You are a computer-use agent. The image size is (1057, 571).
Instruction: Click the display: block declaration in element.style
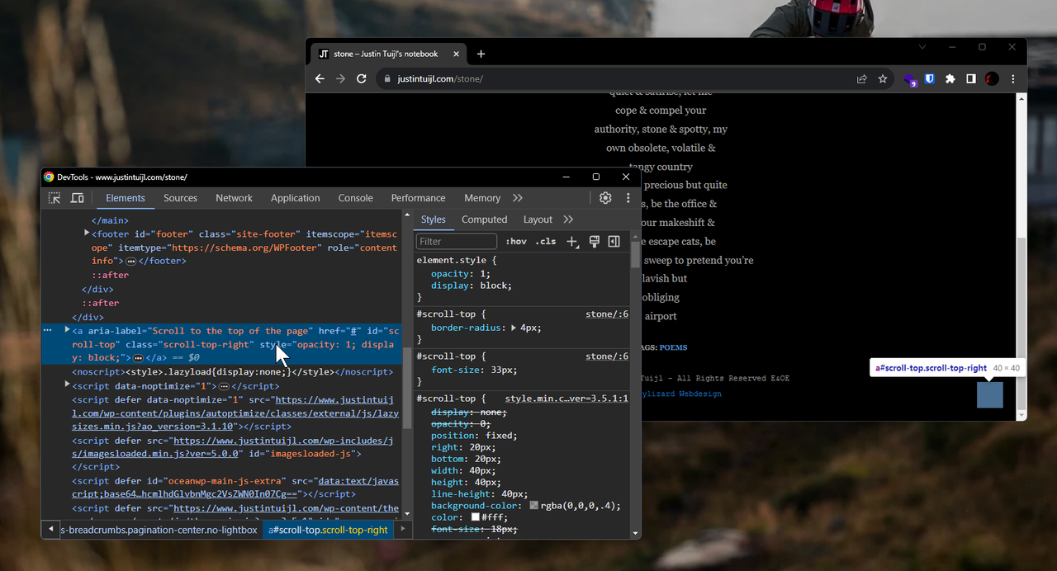pos(472,285)
